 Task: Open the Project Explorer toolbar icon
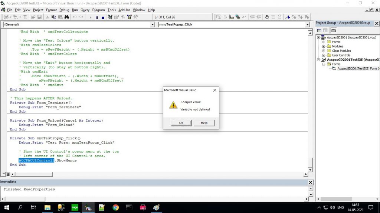coord(110,17)
